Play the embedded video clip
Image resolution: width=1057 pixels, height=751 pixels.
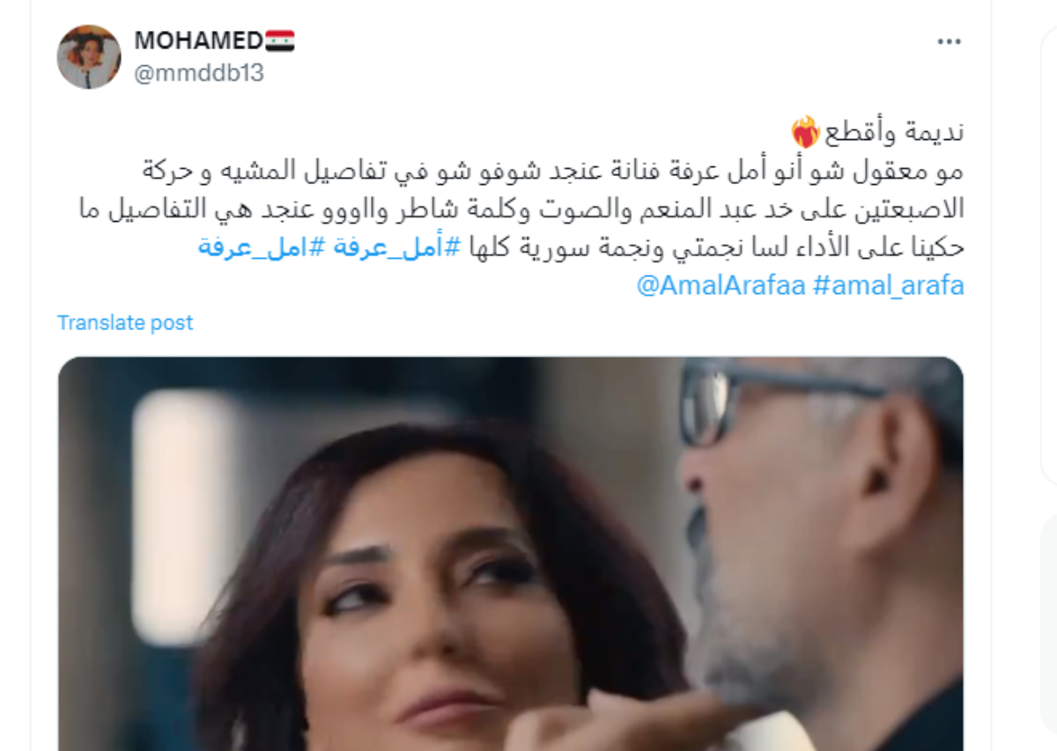pyautogui.click(x=511, y=554)
